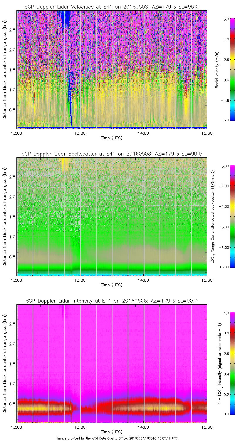Screen dimensions: 235x441
Task: Click the 13:00 tick under the velocity plot
Action: pos(80,133)
